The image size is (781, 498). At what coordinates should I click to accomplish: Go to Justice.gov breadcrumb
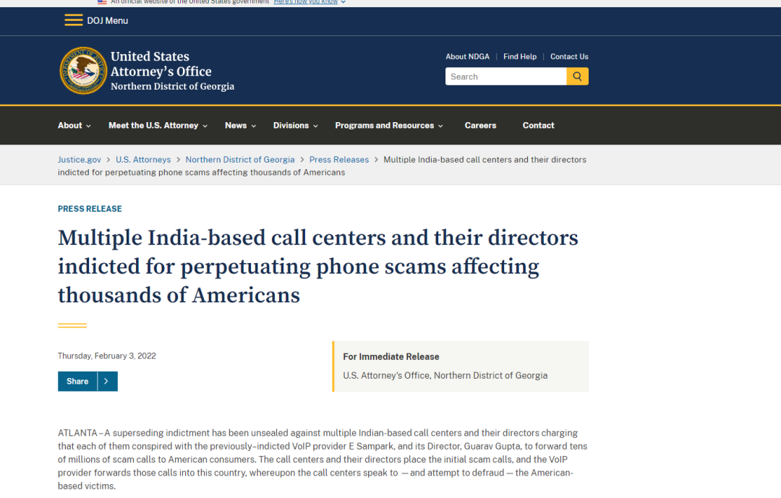80,160
